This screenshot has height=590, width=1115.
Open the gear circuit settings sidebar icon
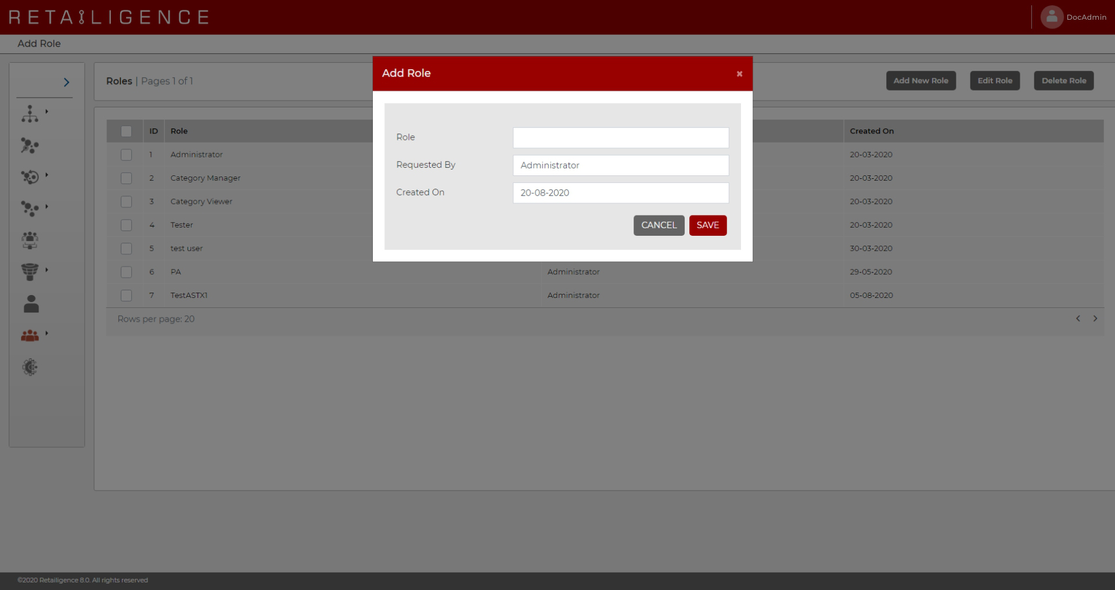coord(30,367)
